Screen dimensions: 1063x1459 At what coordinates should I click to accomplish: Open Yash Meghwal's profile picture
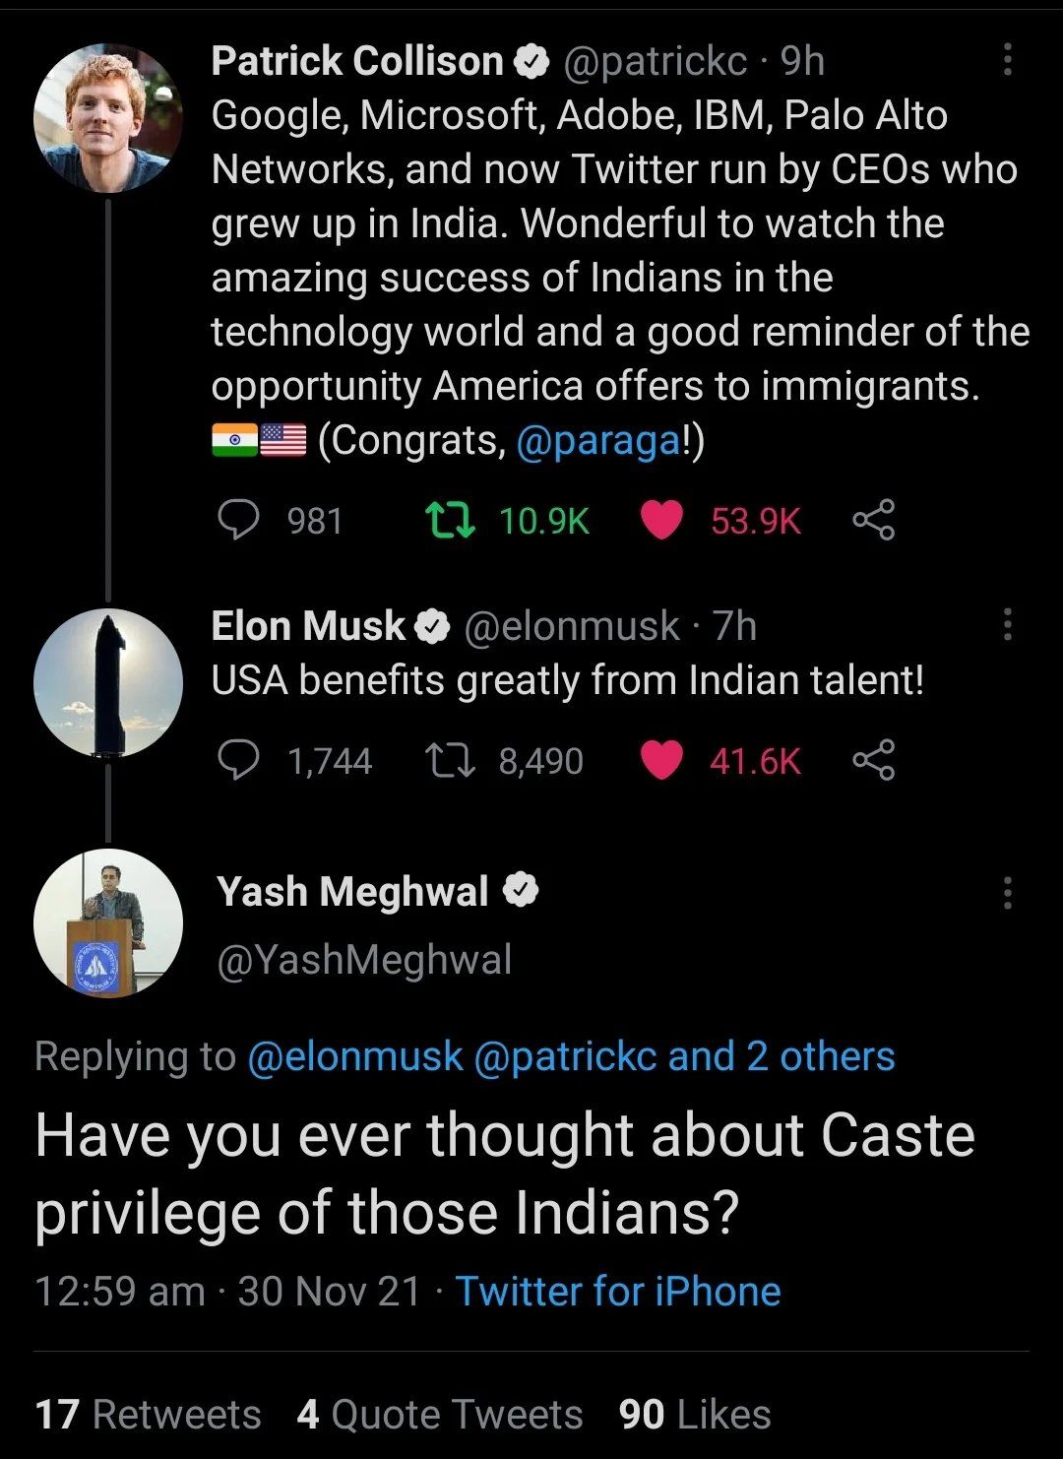[107, 922]
